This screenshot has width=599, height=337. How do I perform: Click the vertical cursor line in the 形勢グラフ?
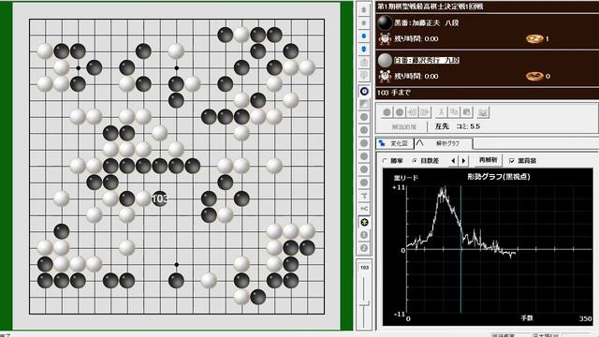point(460,249)
